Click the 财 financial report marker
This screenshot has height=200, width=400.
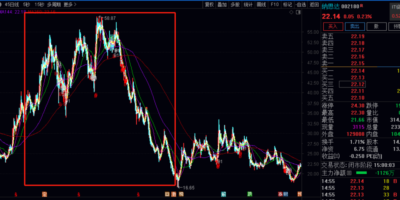[x=286, y=194]
